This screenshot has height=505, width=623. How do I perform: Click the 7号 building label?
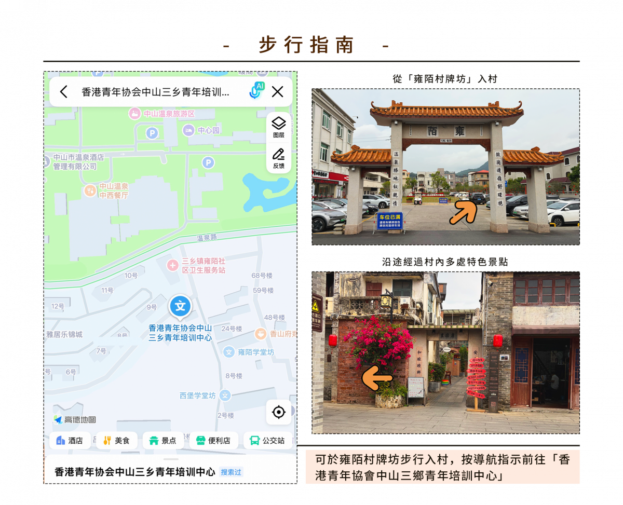pyautogui.click(x=101, y=351)
